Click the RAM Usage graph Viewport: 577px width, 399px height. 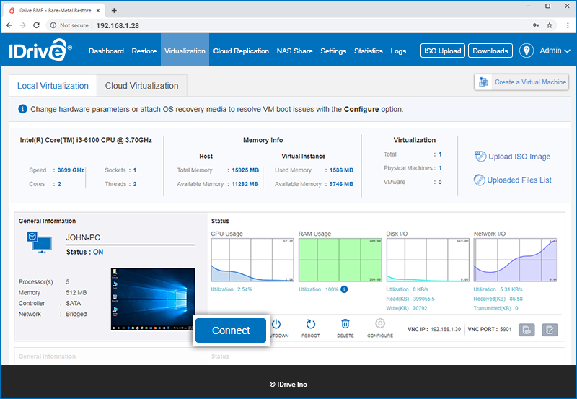(340, 260)
